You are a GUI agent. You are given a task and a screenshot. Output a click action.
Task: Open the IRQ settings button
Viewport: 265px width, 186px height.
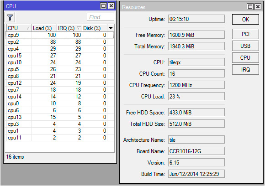pos(245,69)
